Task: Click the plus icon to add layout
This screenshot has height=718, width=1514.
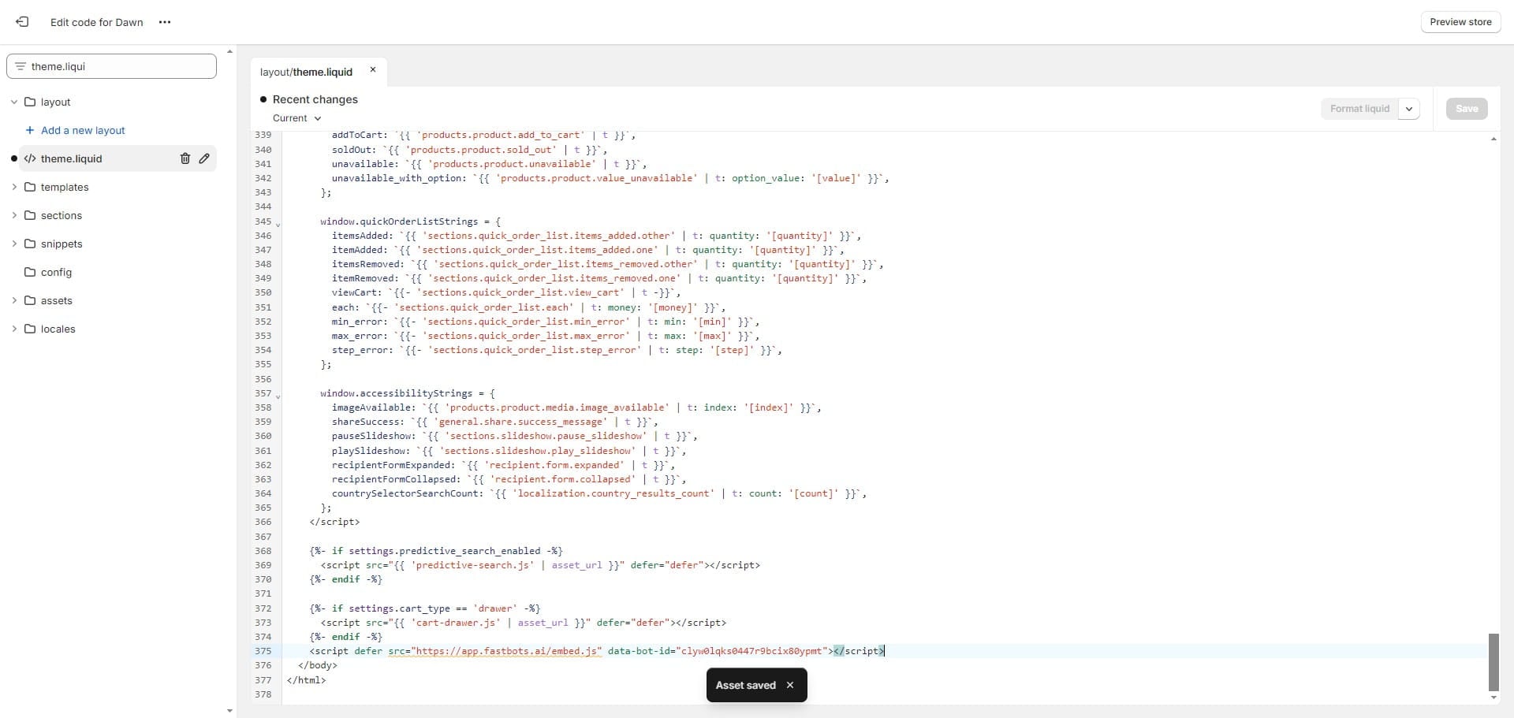Action: click(30, 130)
